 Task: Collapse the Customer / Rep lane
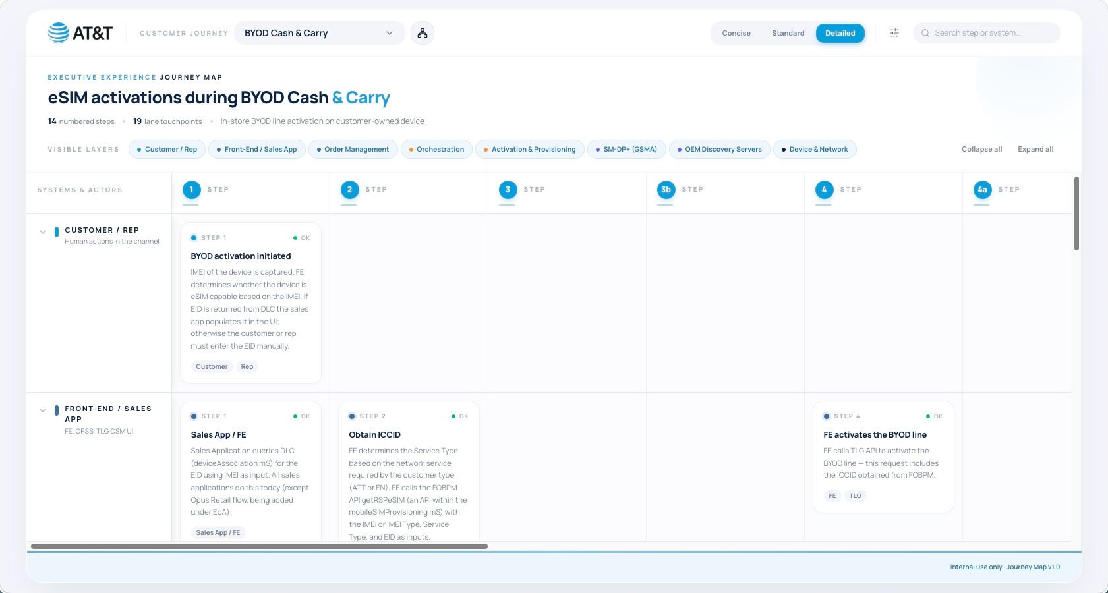[x=43, y=232]
